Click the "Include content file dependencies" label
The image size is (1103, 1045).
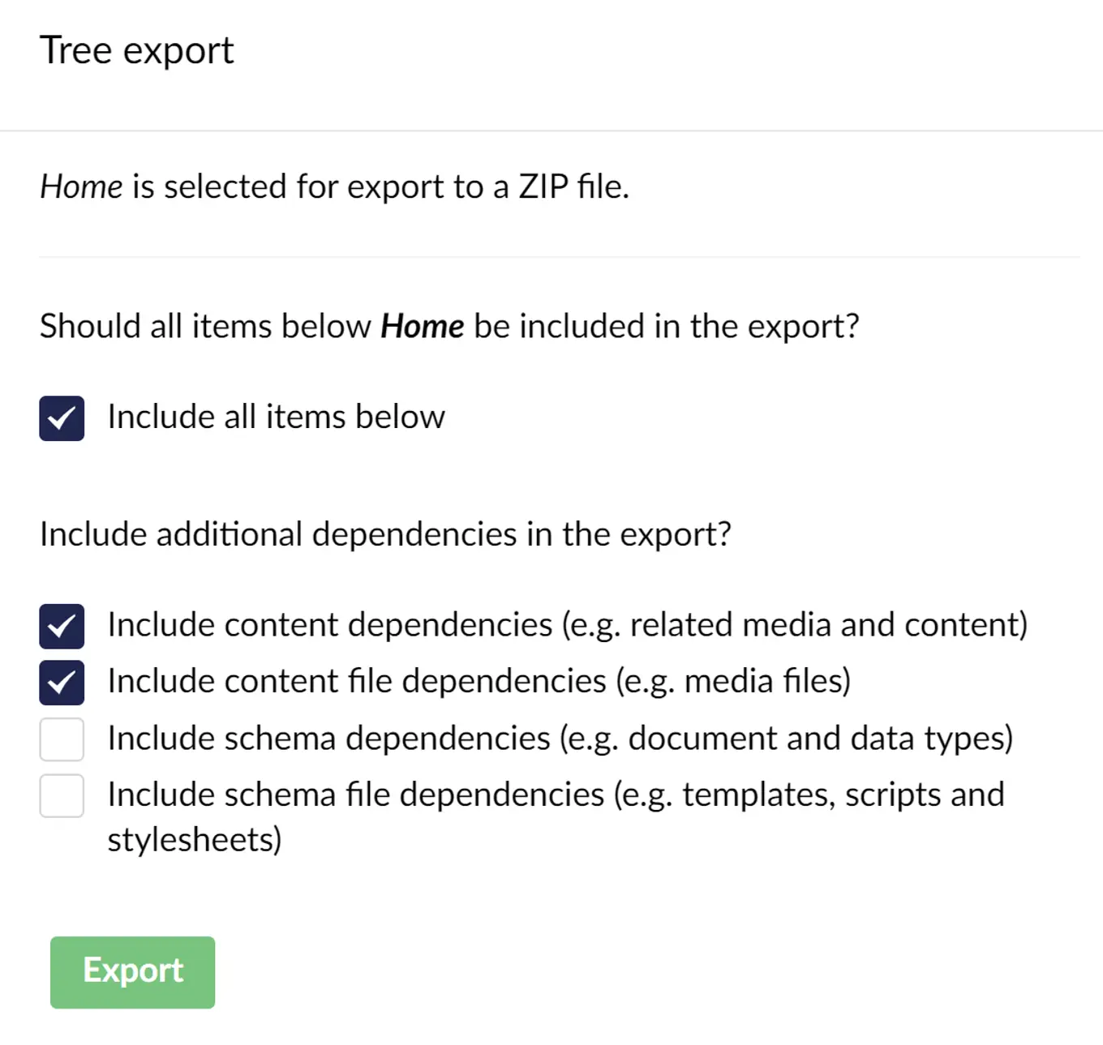tap(357, 682)
